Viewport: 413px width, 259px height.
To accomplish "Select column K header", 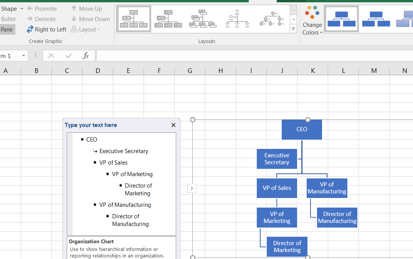I will point(313,71).
